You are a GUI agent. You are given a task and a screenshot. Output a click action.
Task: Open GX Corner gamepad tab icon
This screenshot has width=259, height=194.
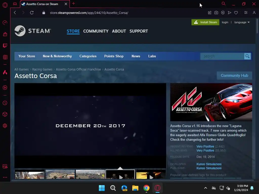click(x=15, y=4)
